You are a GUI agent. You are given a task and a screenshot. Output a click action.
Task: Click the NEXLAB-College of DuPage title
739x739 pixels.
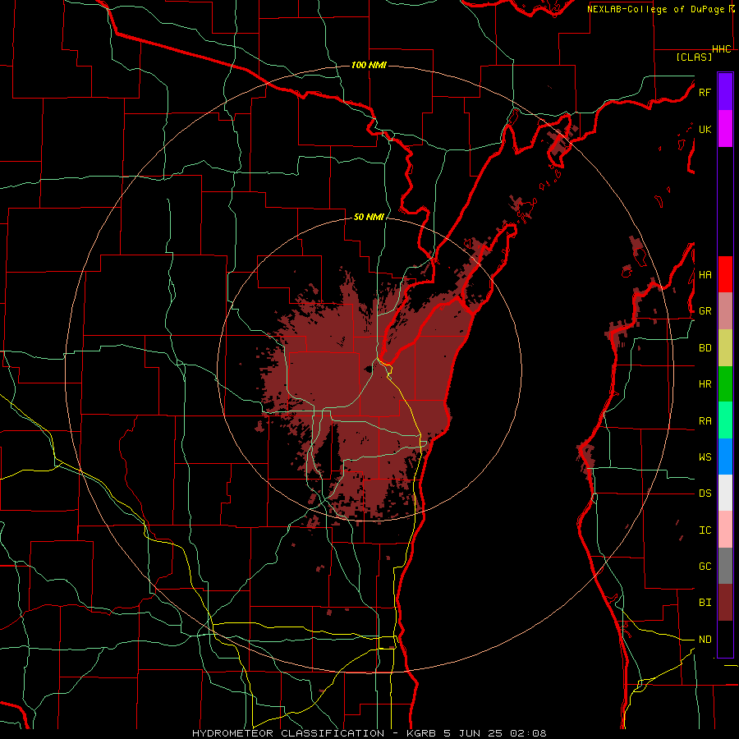click(655, 9)
